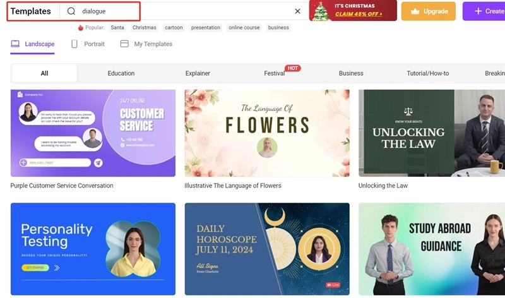
Task: Open the Personality Testing template thumbnail
Action: (x=93, y=249)
